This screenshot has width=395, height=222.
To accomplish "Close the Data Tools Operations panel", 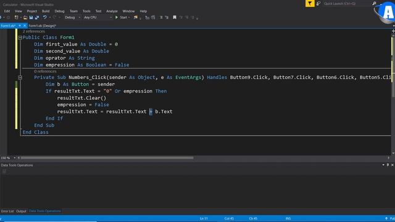I will point(393,165).
